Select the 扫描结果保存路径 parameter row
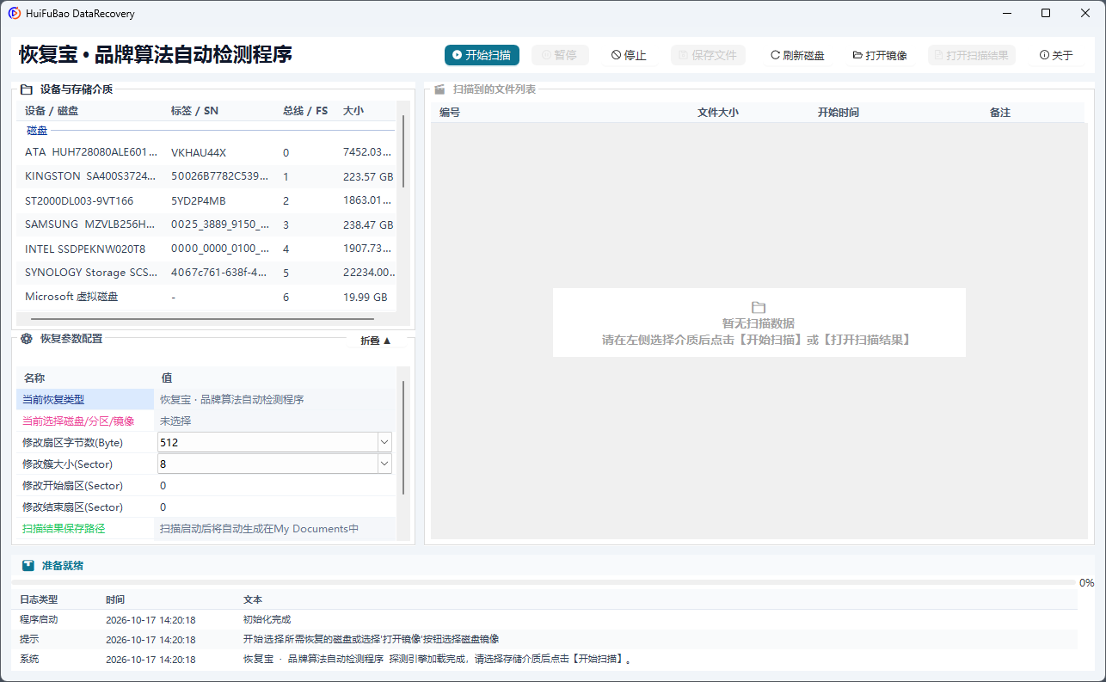1106x682 pixels. (x=206, y=528)
